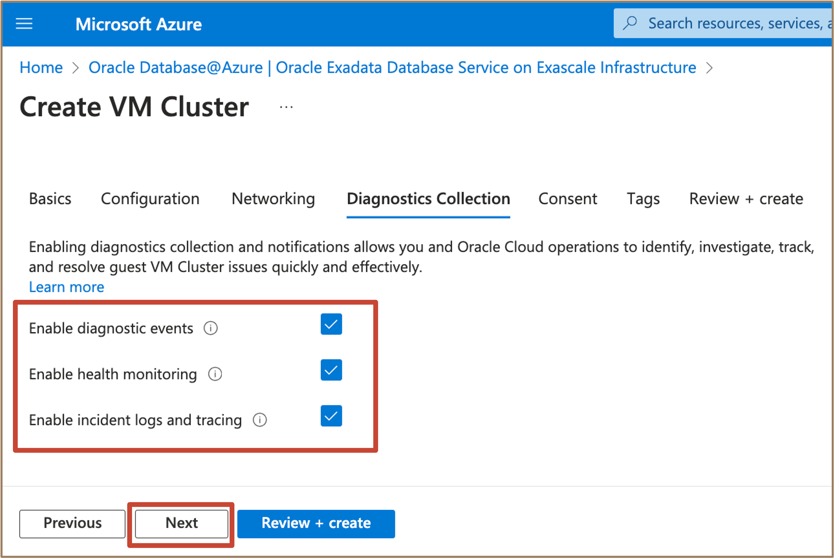Viewport: 835px width, 558px height.
Task: Click the Next button
Action: click(x=182, y=524)
